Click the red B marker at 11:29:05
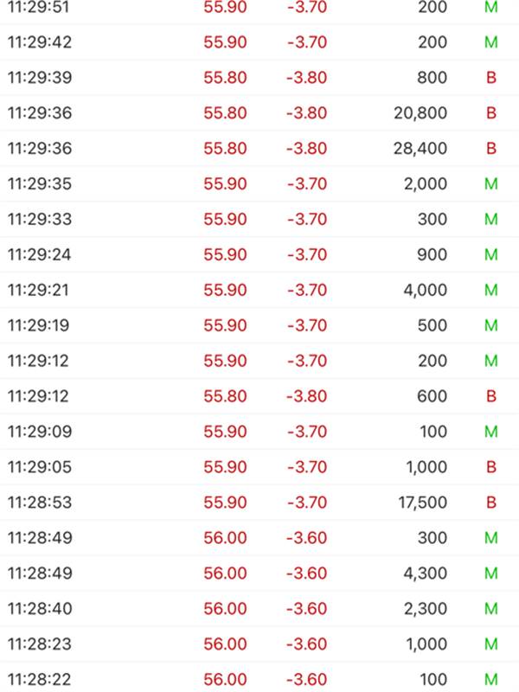Viewport: 519px width, 692px height. tap(491, 467)
